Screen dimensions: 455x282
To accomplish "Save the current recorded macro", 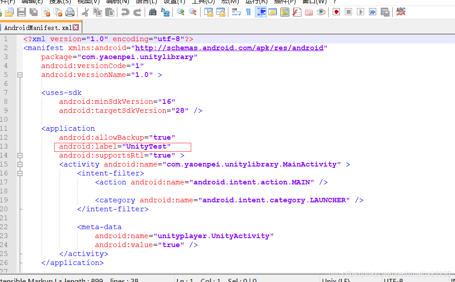I will tap(385, 12).
